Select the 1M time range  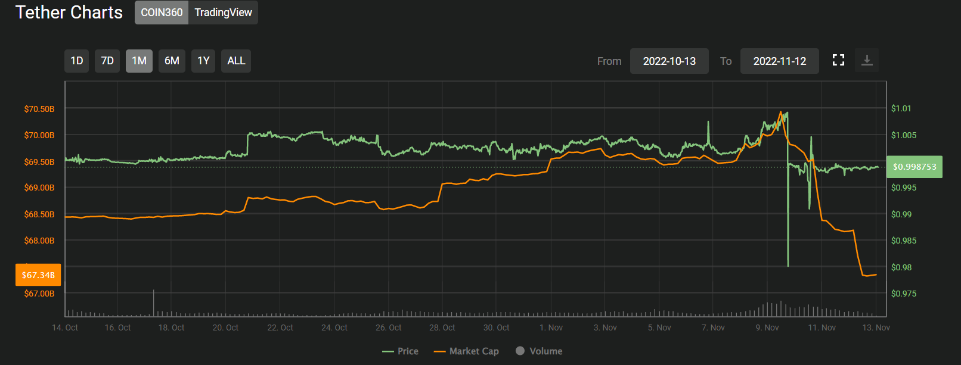tap(139, 61)
